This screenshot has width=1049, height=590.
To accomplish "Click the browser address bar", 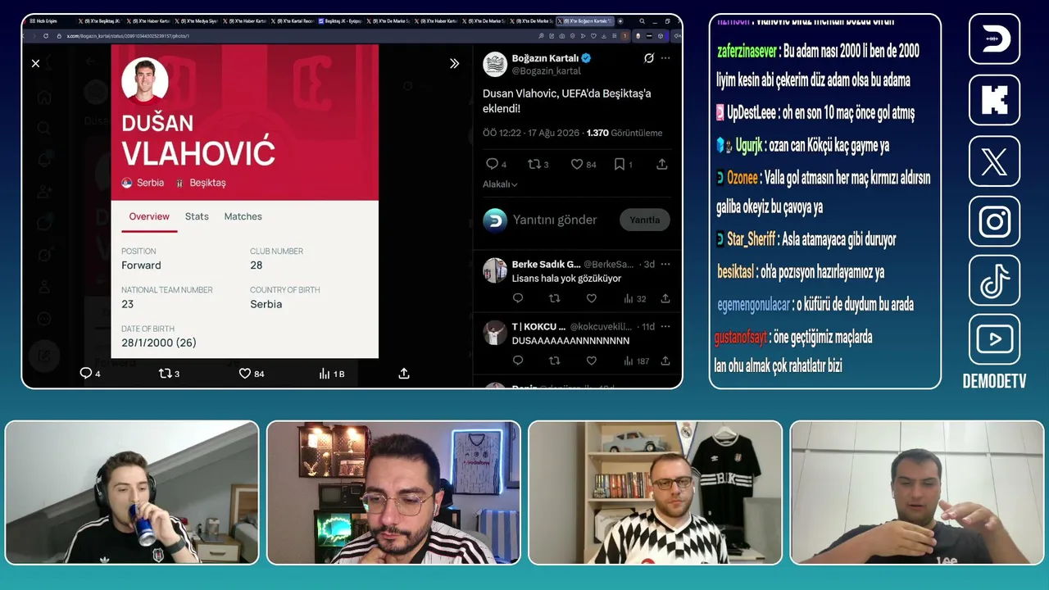I will pyautogui.click(x=295, y=36).
